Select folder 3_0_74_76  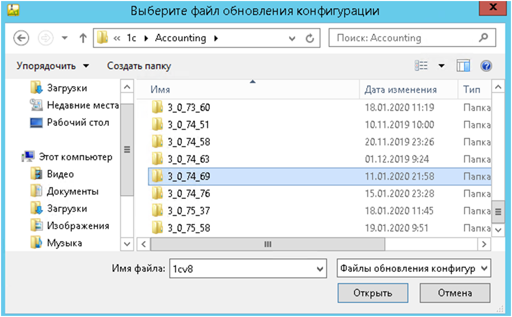[320, 194]
